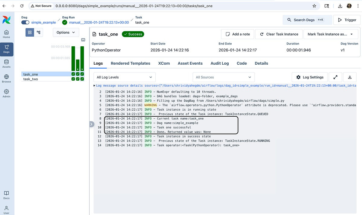Click task_one second run status box
Screen dimensions: 362x215
(78, 74)
